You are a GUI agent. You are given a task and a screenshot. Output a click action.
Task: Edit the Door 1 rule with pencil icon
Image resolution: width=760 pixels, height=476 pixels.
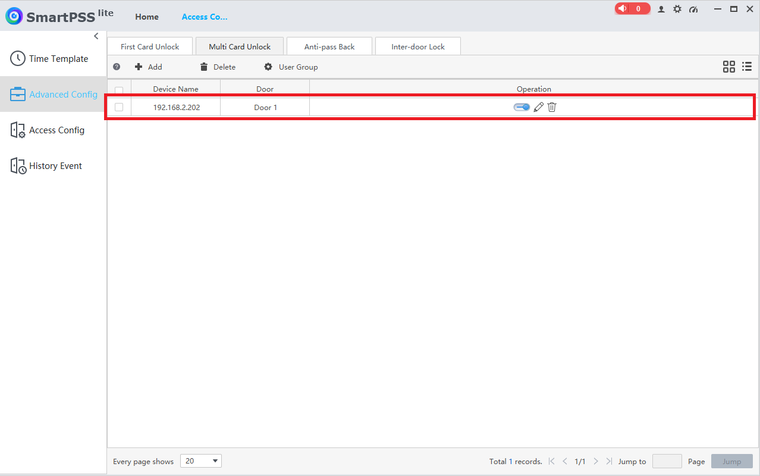coord(539,107)
